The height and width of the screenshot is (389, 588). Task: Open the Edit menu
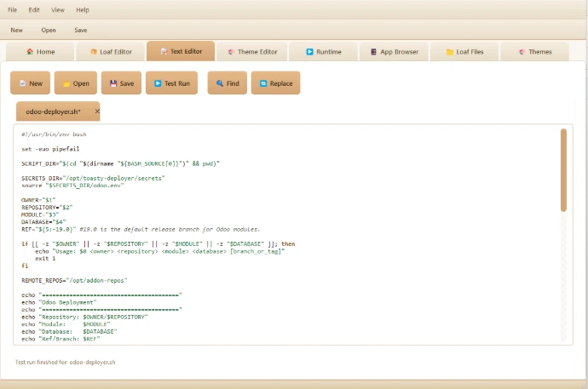34,10
